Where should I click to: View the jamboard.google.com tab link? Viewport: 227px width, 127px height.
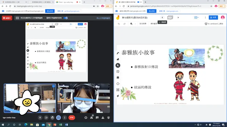click(x=68, y=11)
